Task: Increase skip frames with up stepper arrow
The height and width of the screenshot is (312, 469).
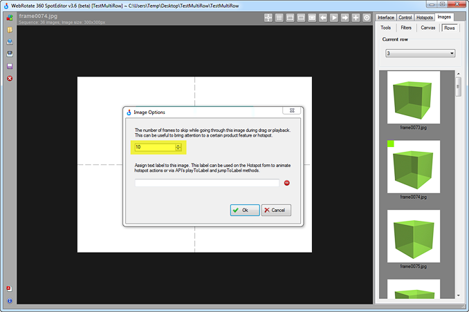Action: point(178,146)
